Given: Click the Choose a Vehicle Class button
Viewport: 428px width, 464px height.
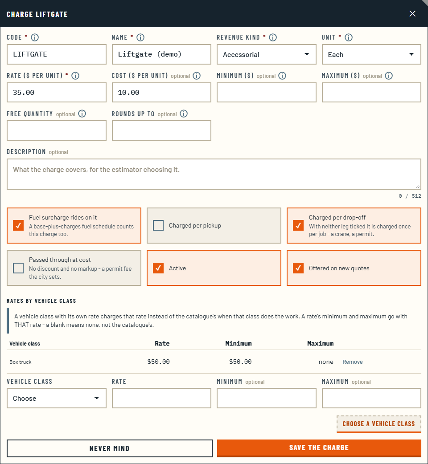Looking at the screenshot, I should 379,424.
